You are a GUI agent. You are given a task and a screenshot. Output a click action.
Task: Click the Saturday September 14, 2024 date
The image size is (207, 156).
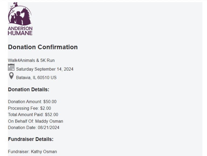[45, 69]
